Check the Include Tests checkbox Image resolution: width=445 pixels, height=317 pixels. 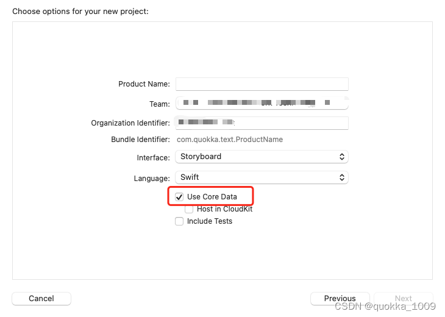179,221
